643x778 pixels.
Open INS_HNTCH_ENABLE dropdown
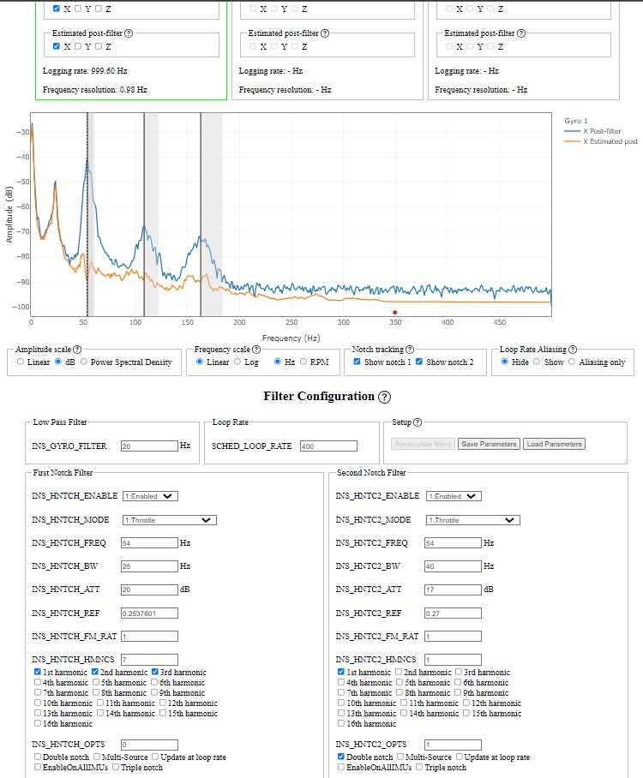150,495
